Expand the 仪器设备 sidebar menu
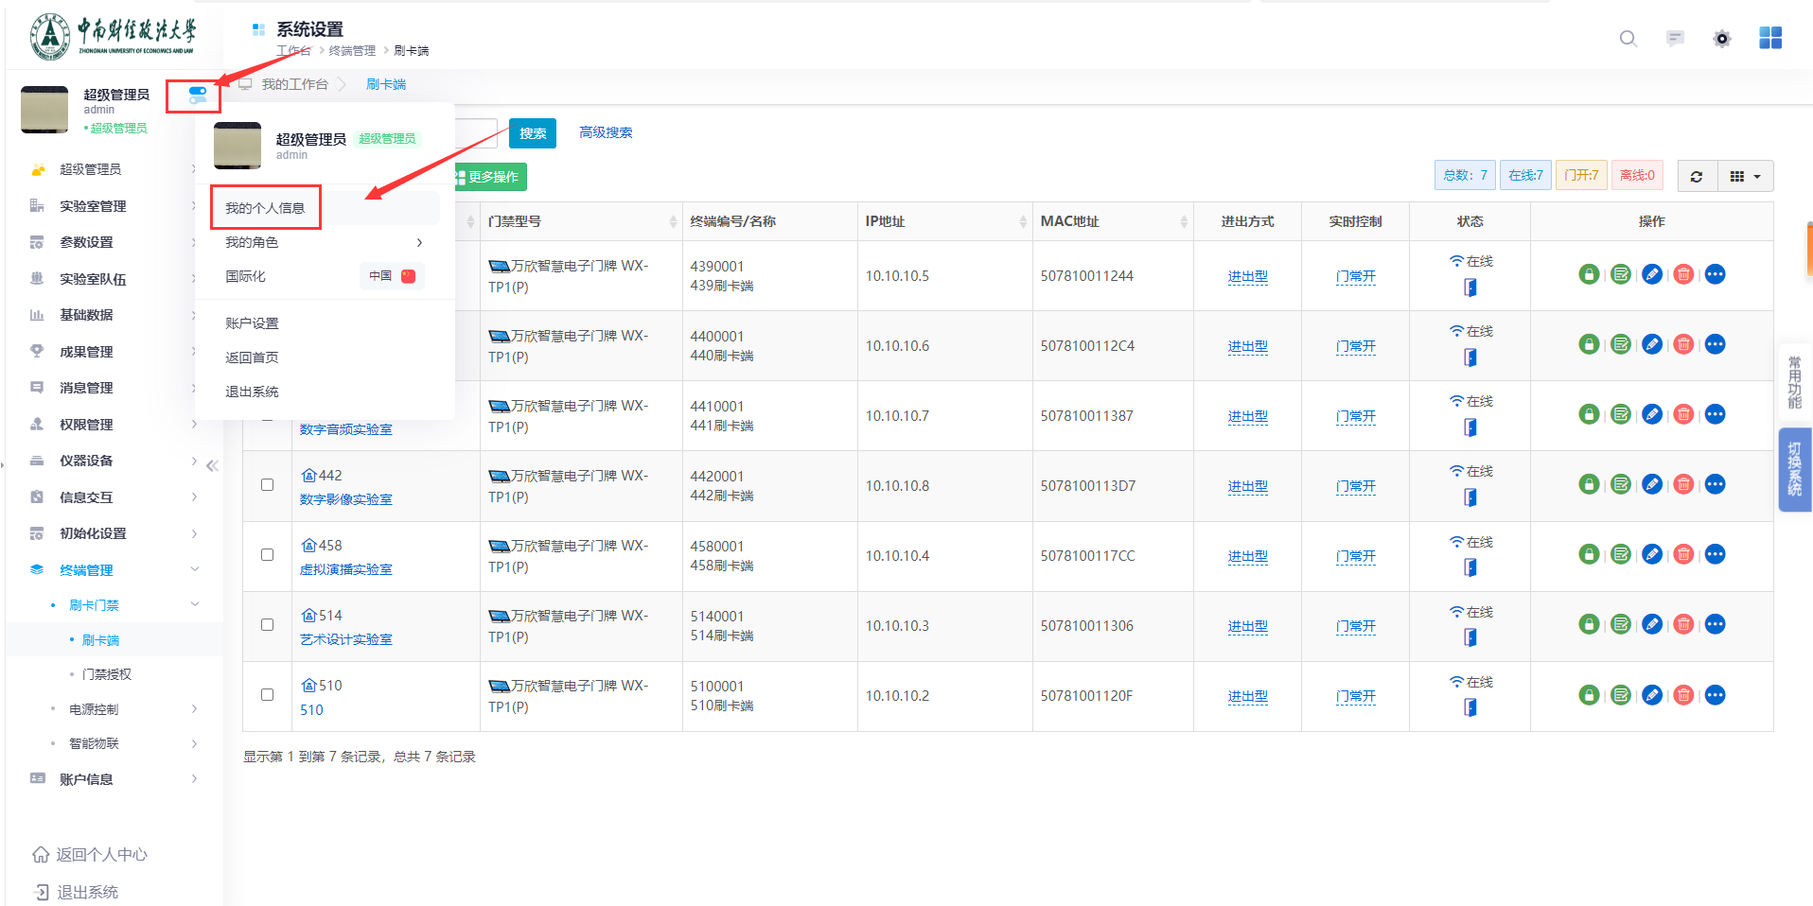 pyautogui.click(x=114, y=461)
